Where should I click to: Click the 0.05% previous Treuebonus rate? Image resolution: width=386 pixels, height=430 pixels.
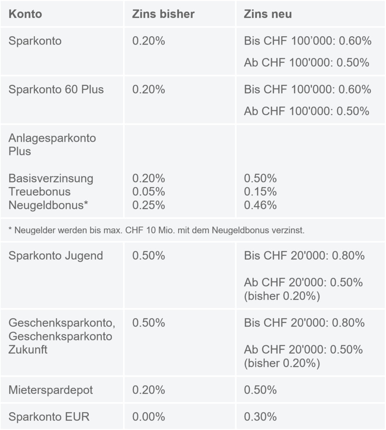coord(148,192)
